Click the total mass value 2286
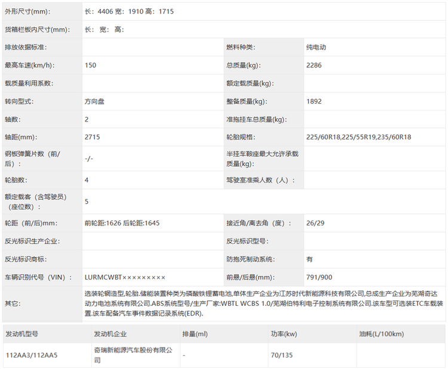448x369 pixels. 314,65
